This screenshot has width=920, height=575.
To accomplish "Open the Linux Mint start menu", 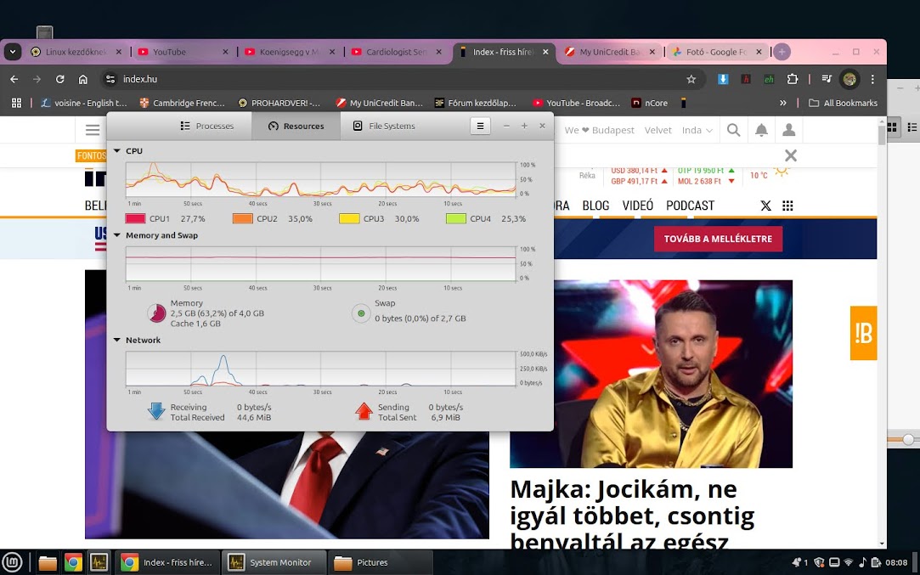I will click(13, 562).
